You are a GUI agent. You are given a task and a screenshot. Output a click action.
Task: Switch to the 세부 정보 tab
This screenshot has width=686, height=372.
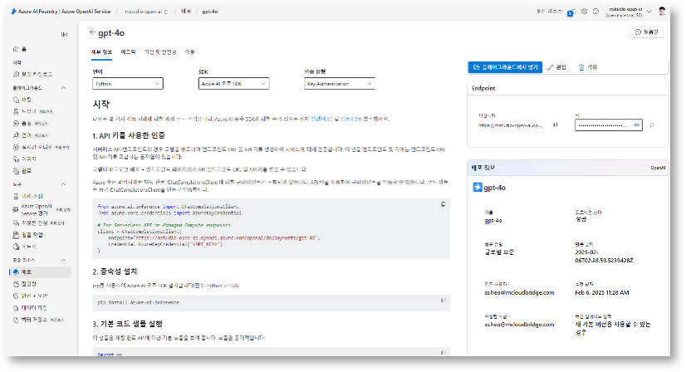101,52
